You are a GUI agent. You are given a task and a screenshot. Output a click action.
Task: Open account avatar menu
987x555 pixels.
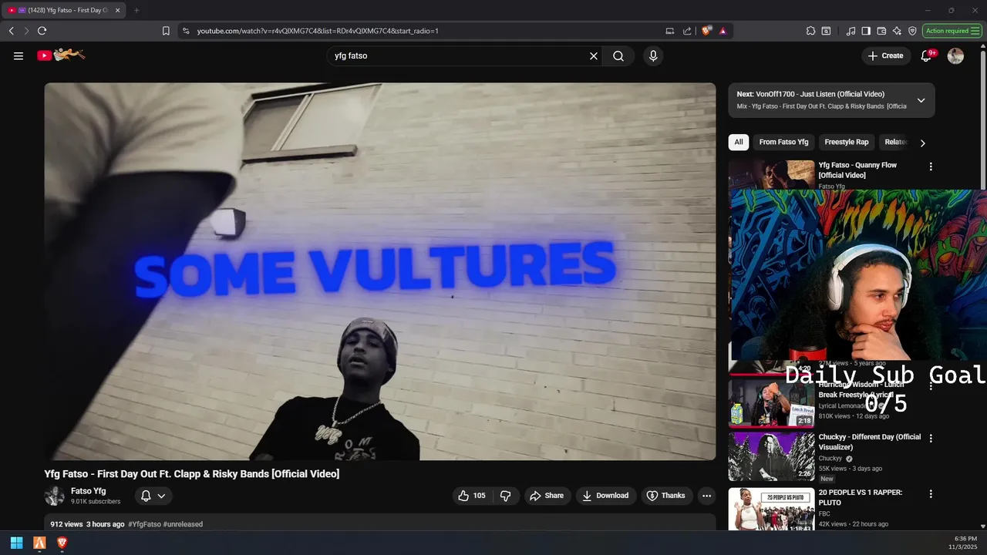[x=955, y=55]
